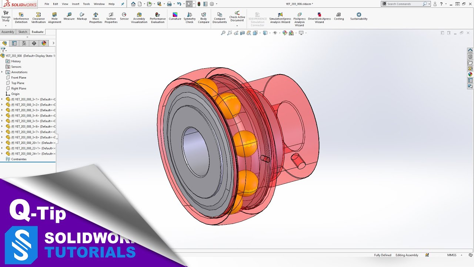Open Apply Scene tool
Screen dimensions: 474x267
[292, 33]
